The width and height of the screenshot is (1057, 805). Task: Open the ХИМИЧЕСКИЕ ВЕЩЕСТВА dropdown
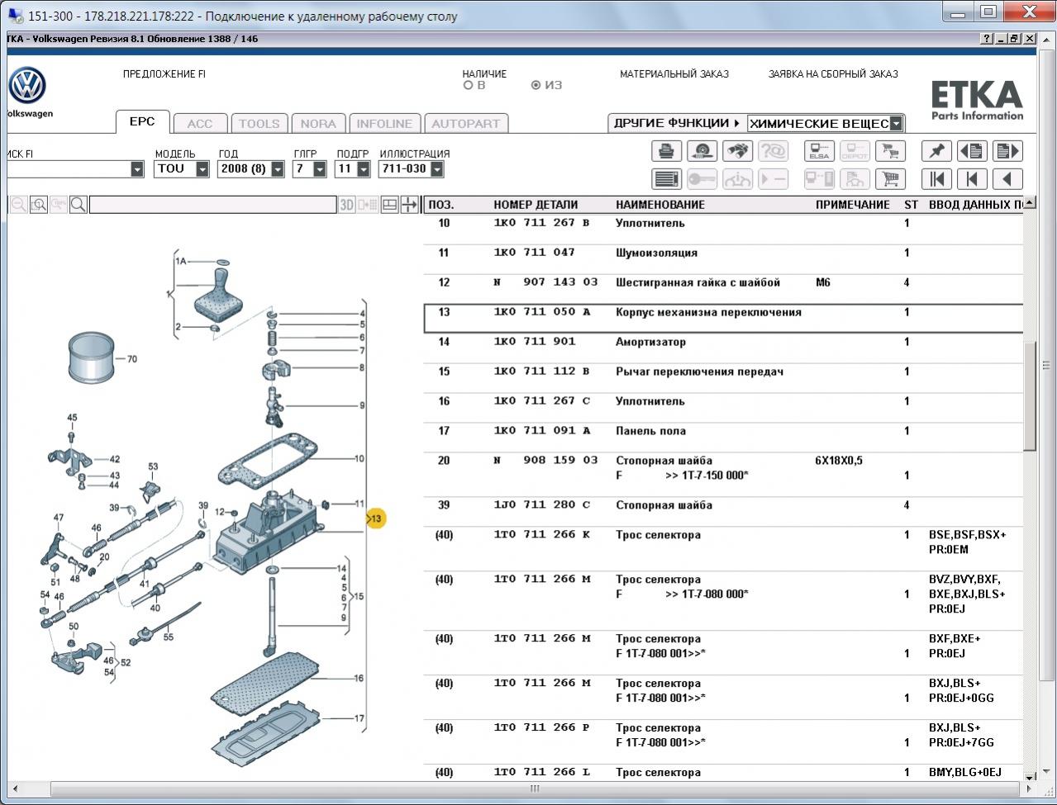point(896,124)
